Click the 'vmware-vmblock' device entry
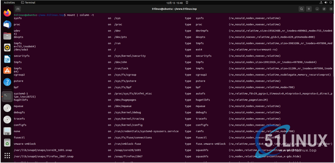Viewport: 335px width, 163px height. coord(25,144)
